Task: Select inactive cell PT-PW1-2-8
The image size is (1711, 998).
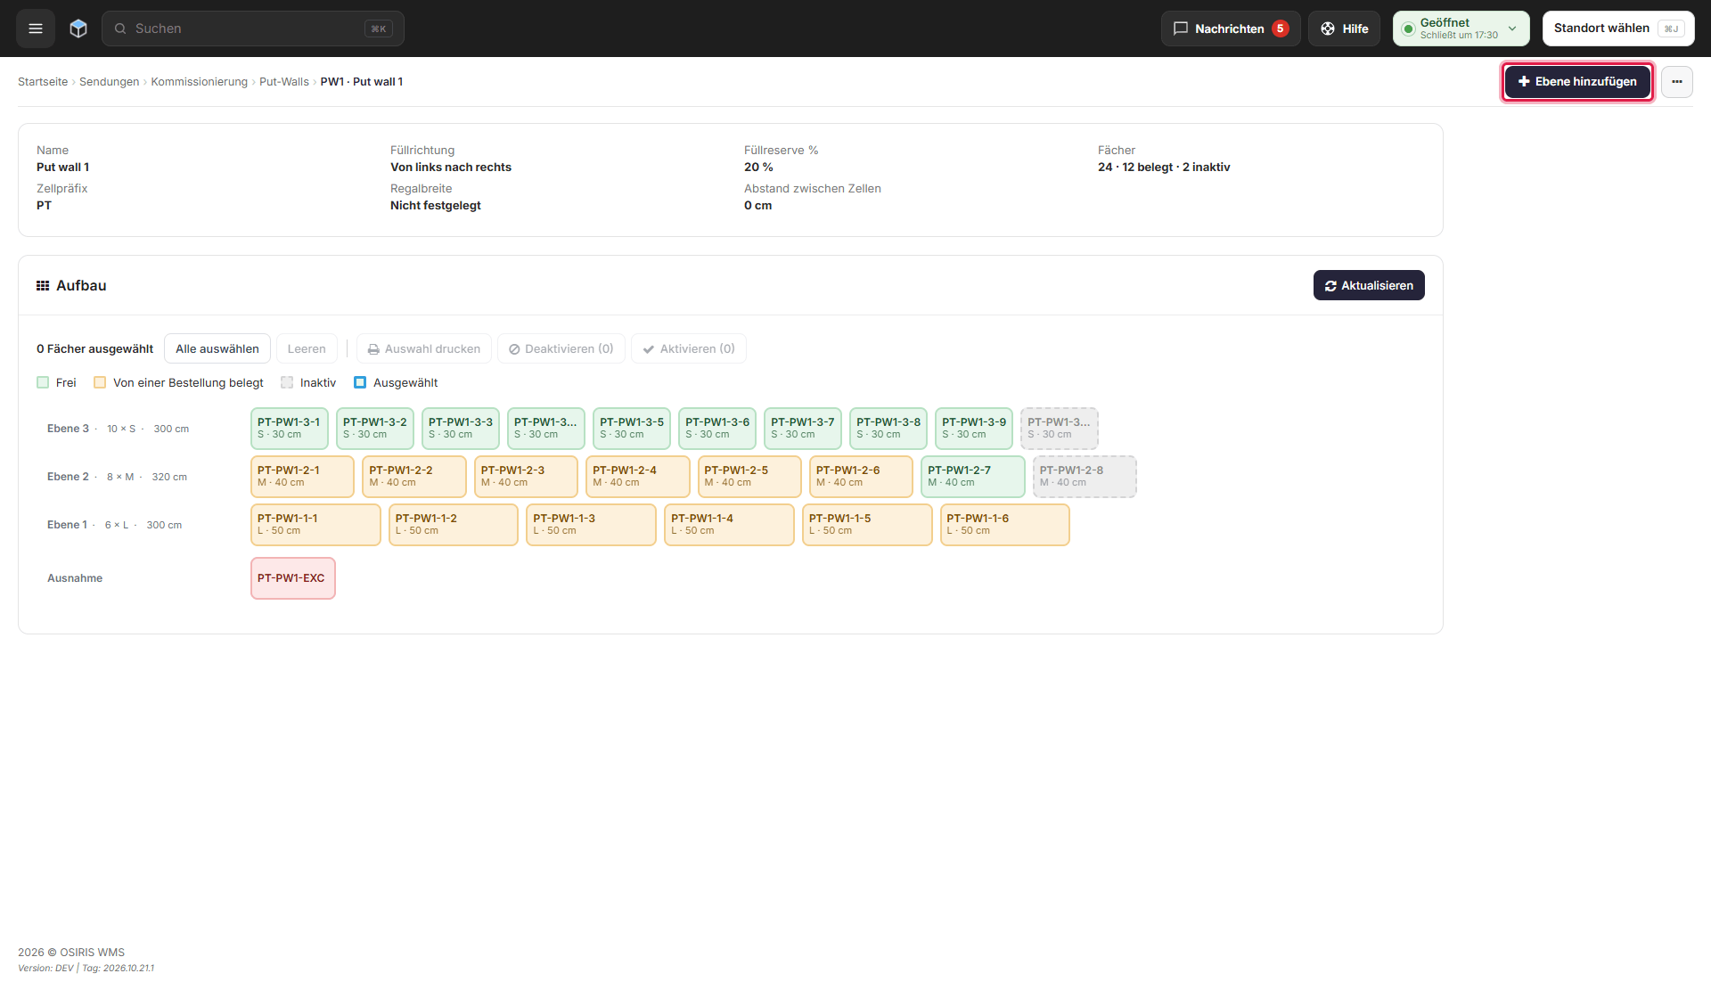Action: point(1085,477)
